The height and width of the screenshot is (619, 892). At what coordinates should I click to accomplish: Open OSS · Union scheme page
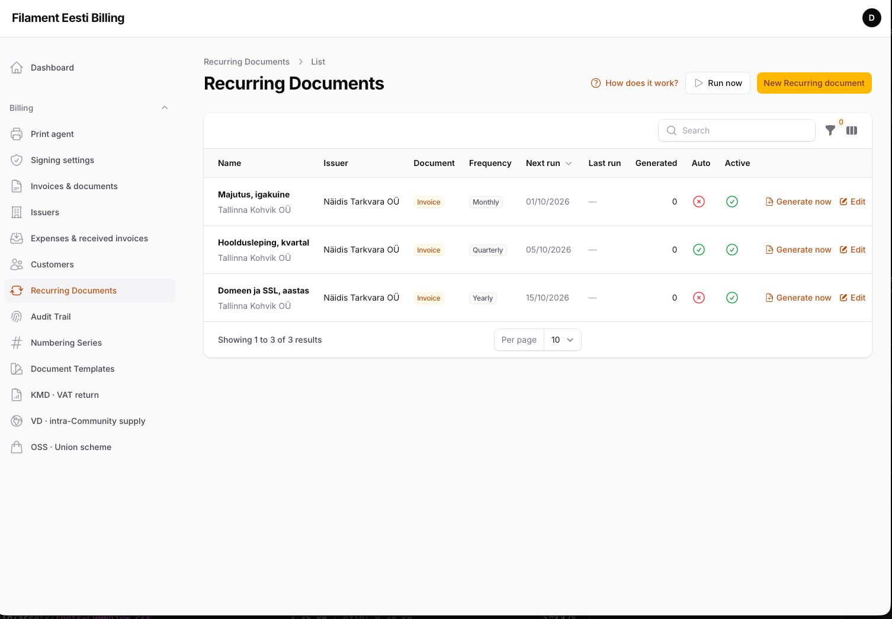point(90,447)
